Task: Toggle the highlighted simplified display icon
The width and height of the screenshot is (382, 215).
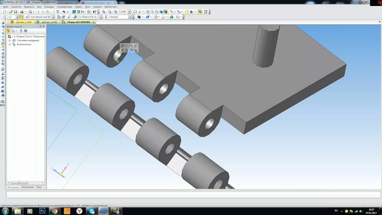Action: tap(200, 12)
